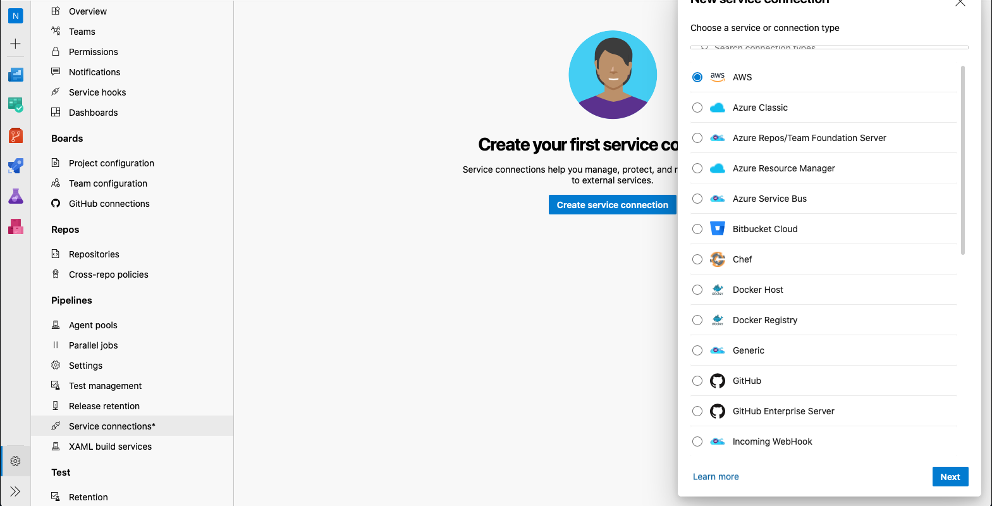Click the Bitbucket Cloud logo

pyautogui.click(x=718, y=228)
